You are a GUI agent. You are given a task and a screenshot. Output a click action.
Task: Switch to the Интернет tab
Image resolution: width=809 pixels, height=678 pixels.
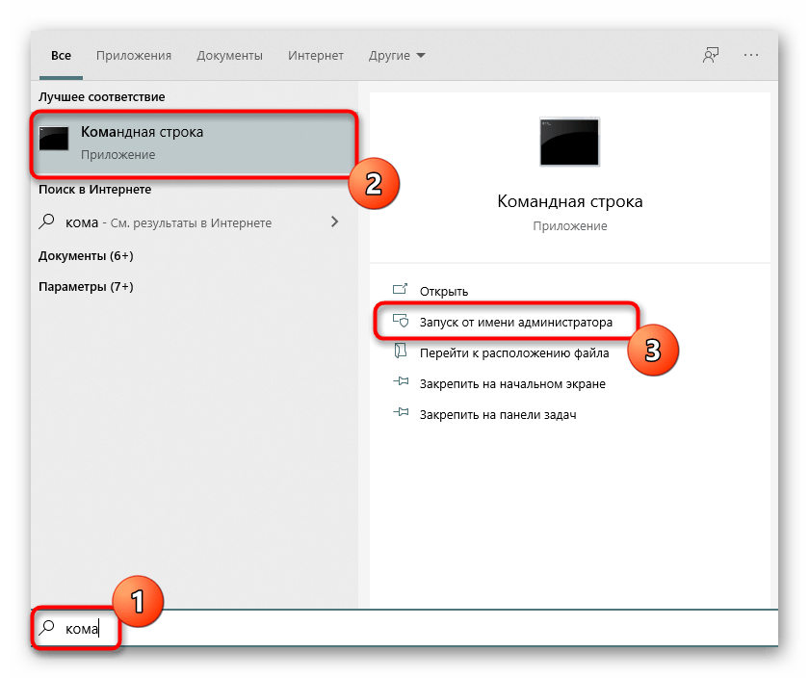coord(315,56)
